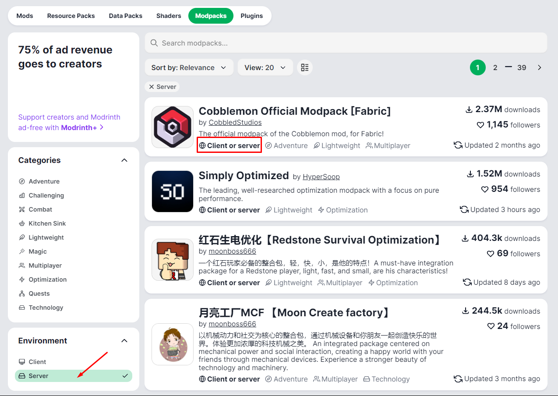Click the heart icon beside 1,145 followers
This screenshot has width=558, height=396.
(x=480, y=125)
